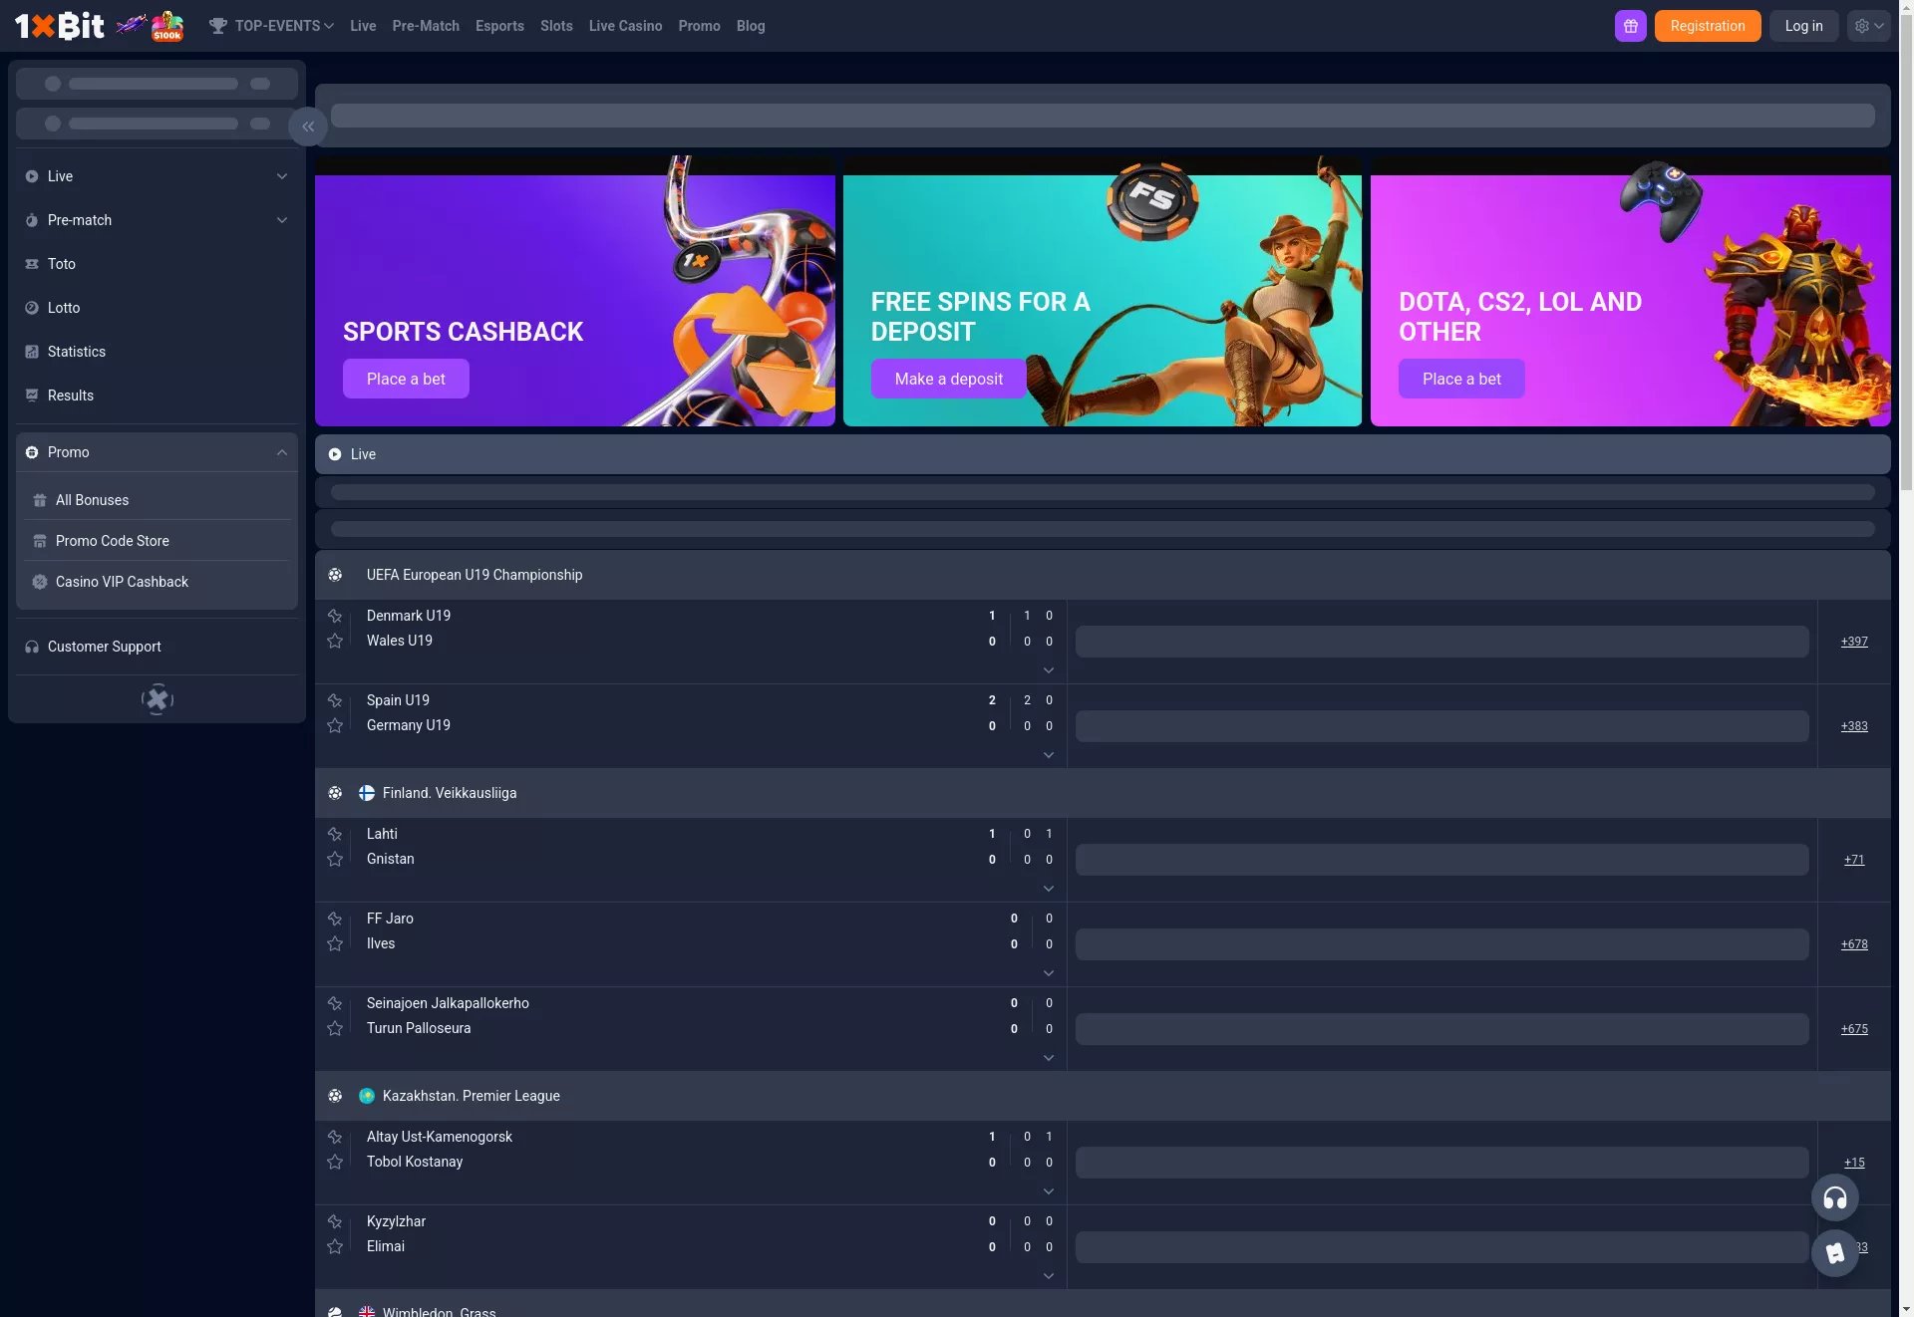
Task: Open +675 markets for Seinajoen match
Action: pos(1854,1029)
